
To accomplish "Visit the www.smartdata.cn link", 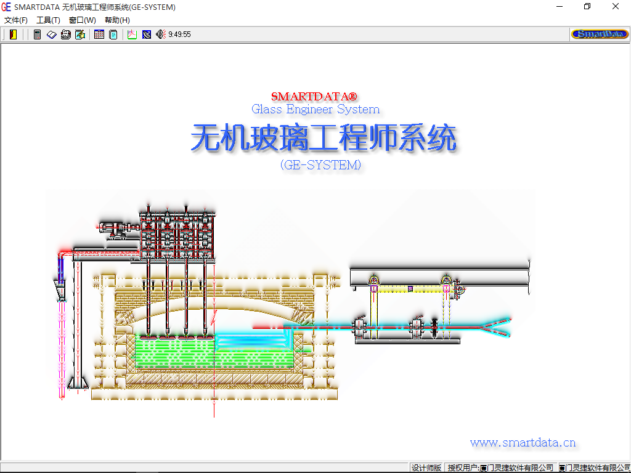I will [x=523, y=443].
